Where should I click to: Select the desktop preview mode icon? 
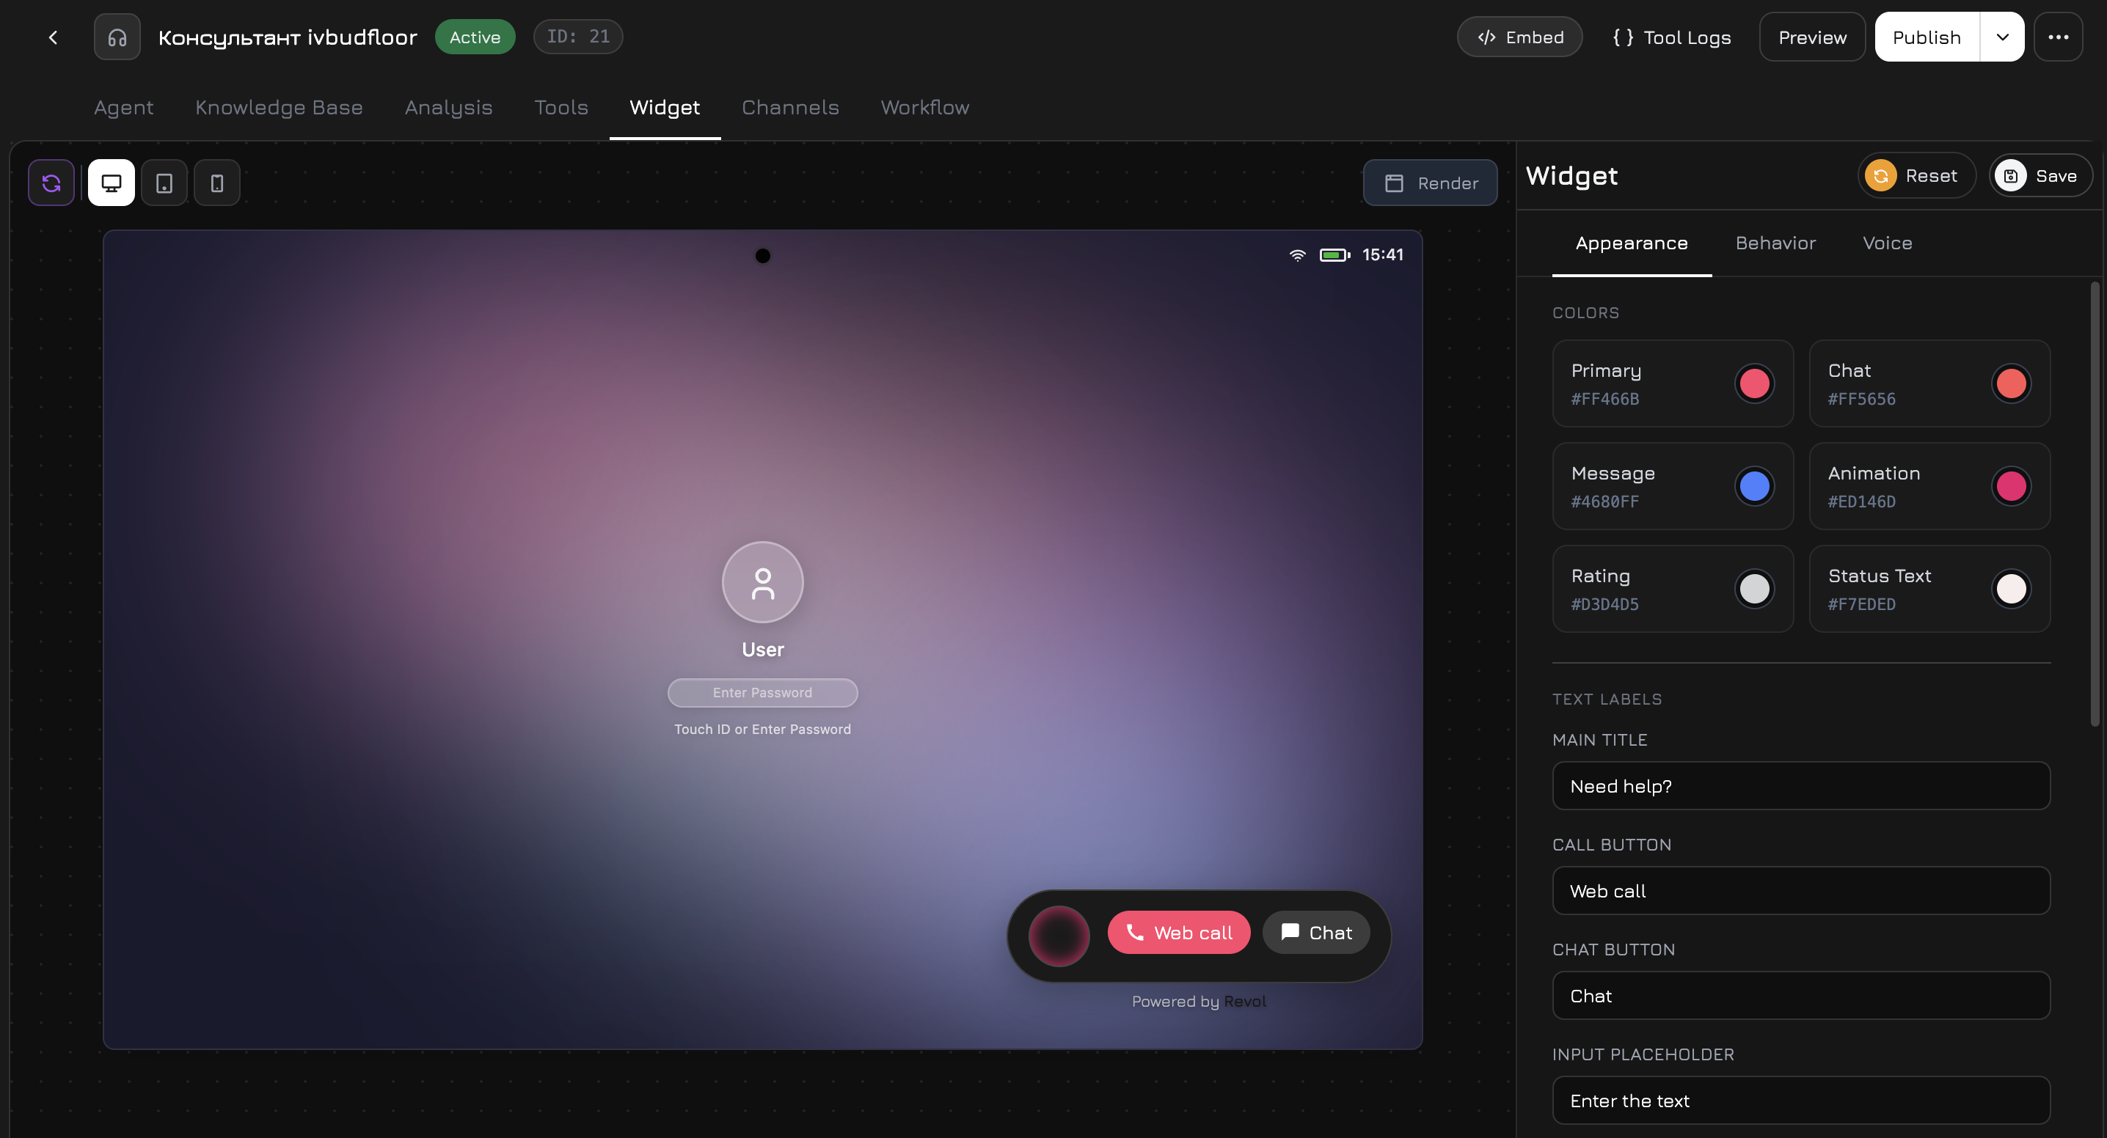[x=111, y=183]
